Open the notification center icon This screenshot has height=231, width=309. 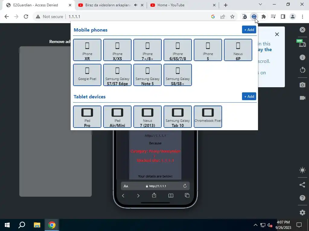pos(299,225)
